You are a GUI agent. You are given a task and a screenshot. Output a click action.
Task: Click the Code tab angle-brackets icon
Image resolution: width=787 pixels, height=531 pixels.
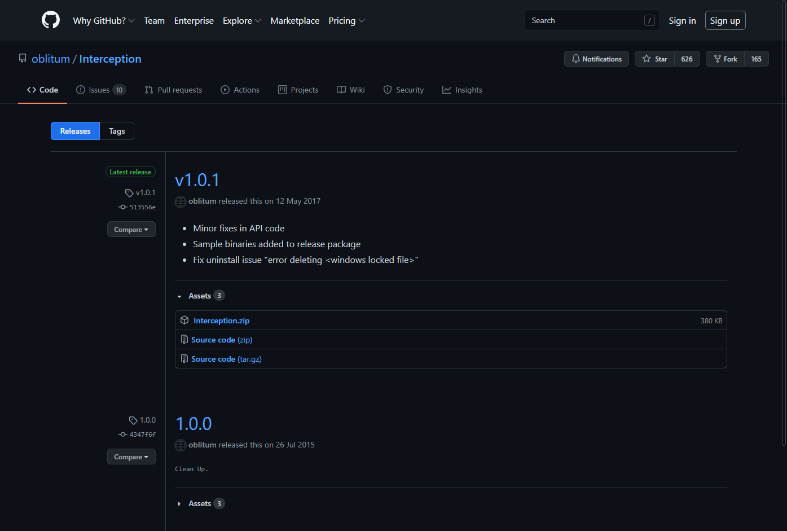[32, 90]
